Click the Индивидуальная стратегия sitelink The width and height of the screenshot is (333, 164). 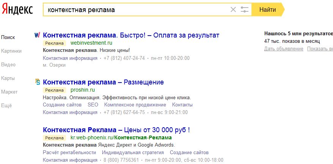133,153
